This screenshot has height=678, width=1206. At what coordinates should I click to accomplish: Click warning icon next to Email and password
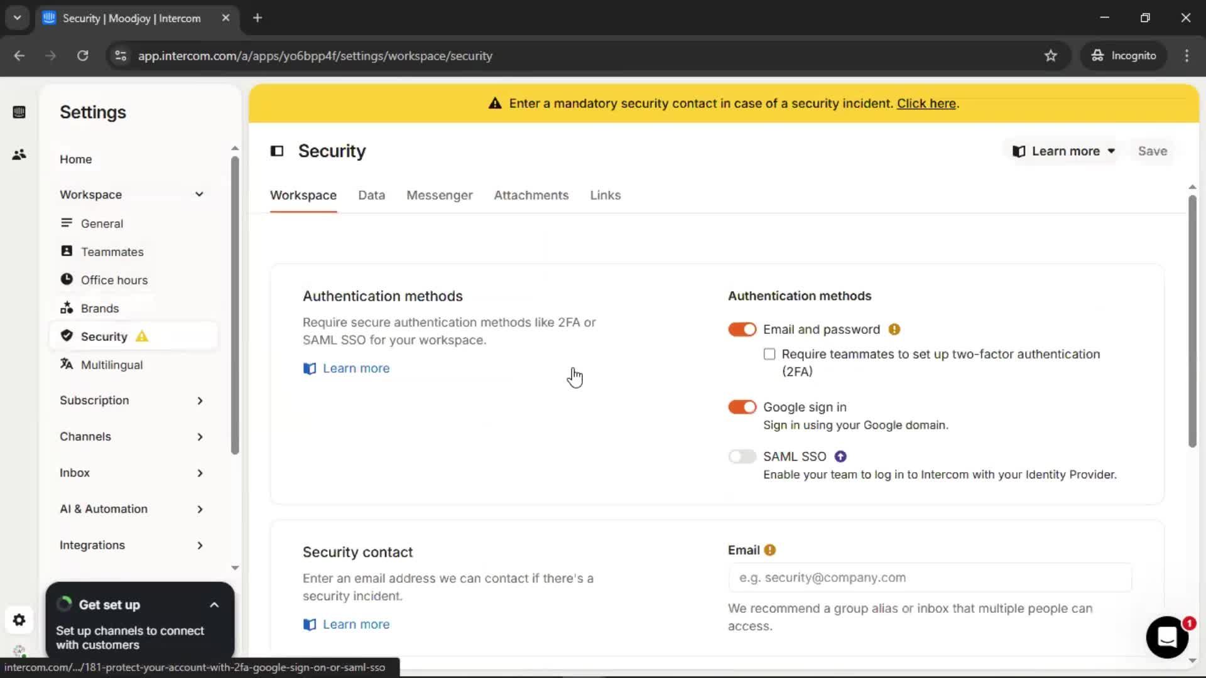click(x=894, y=330)
